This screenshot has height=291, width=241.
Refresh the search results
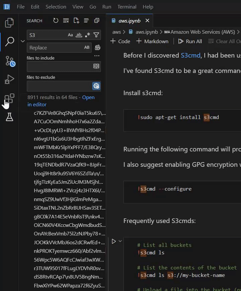click(x=56, y=20)
